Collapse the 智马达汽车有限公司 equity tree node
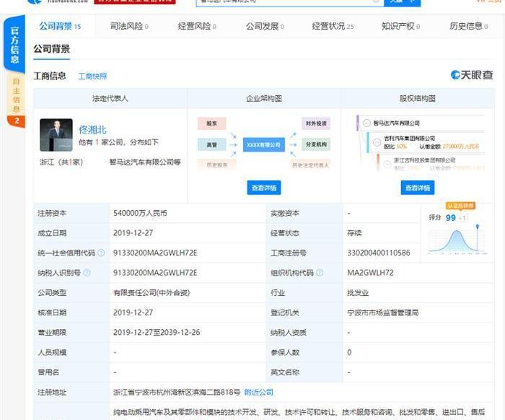This screenshot has width=505, height=420. pos(366,123)
